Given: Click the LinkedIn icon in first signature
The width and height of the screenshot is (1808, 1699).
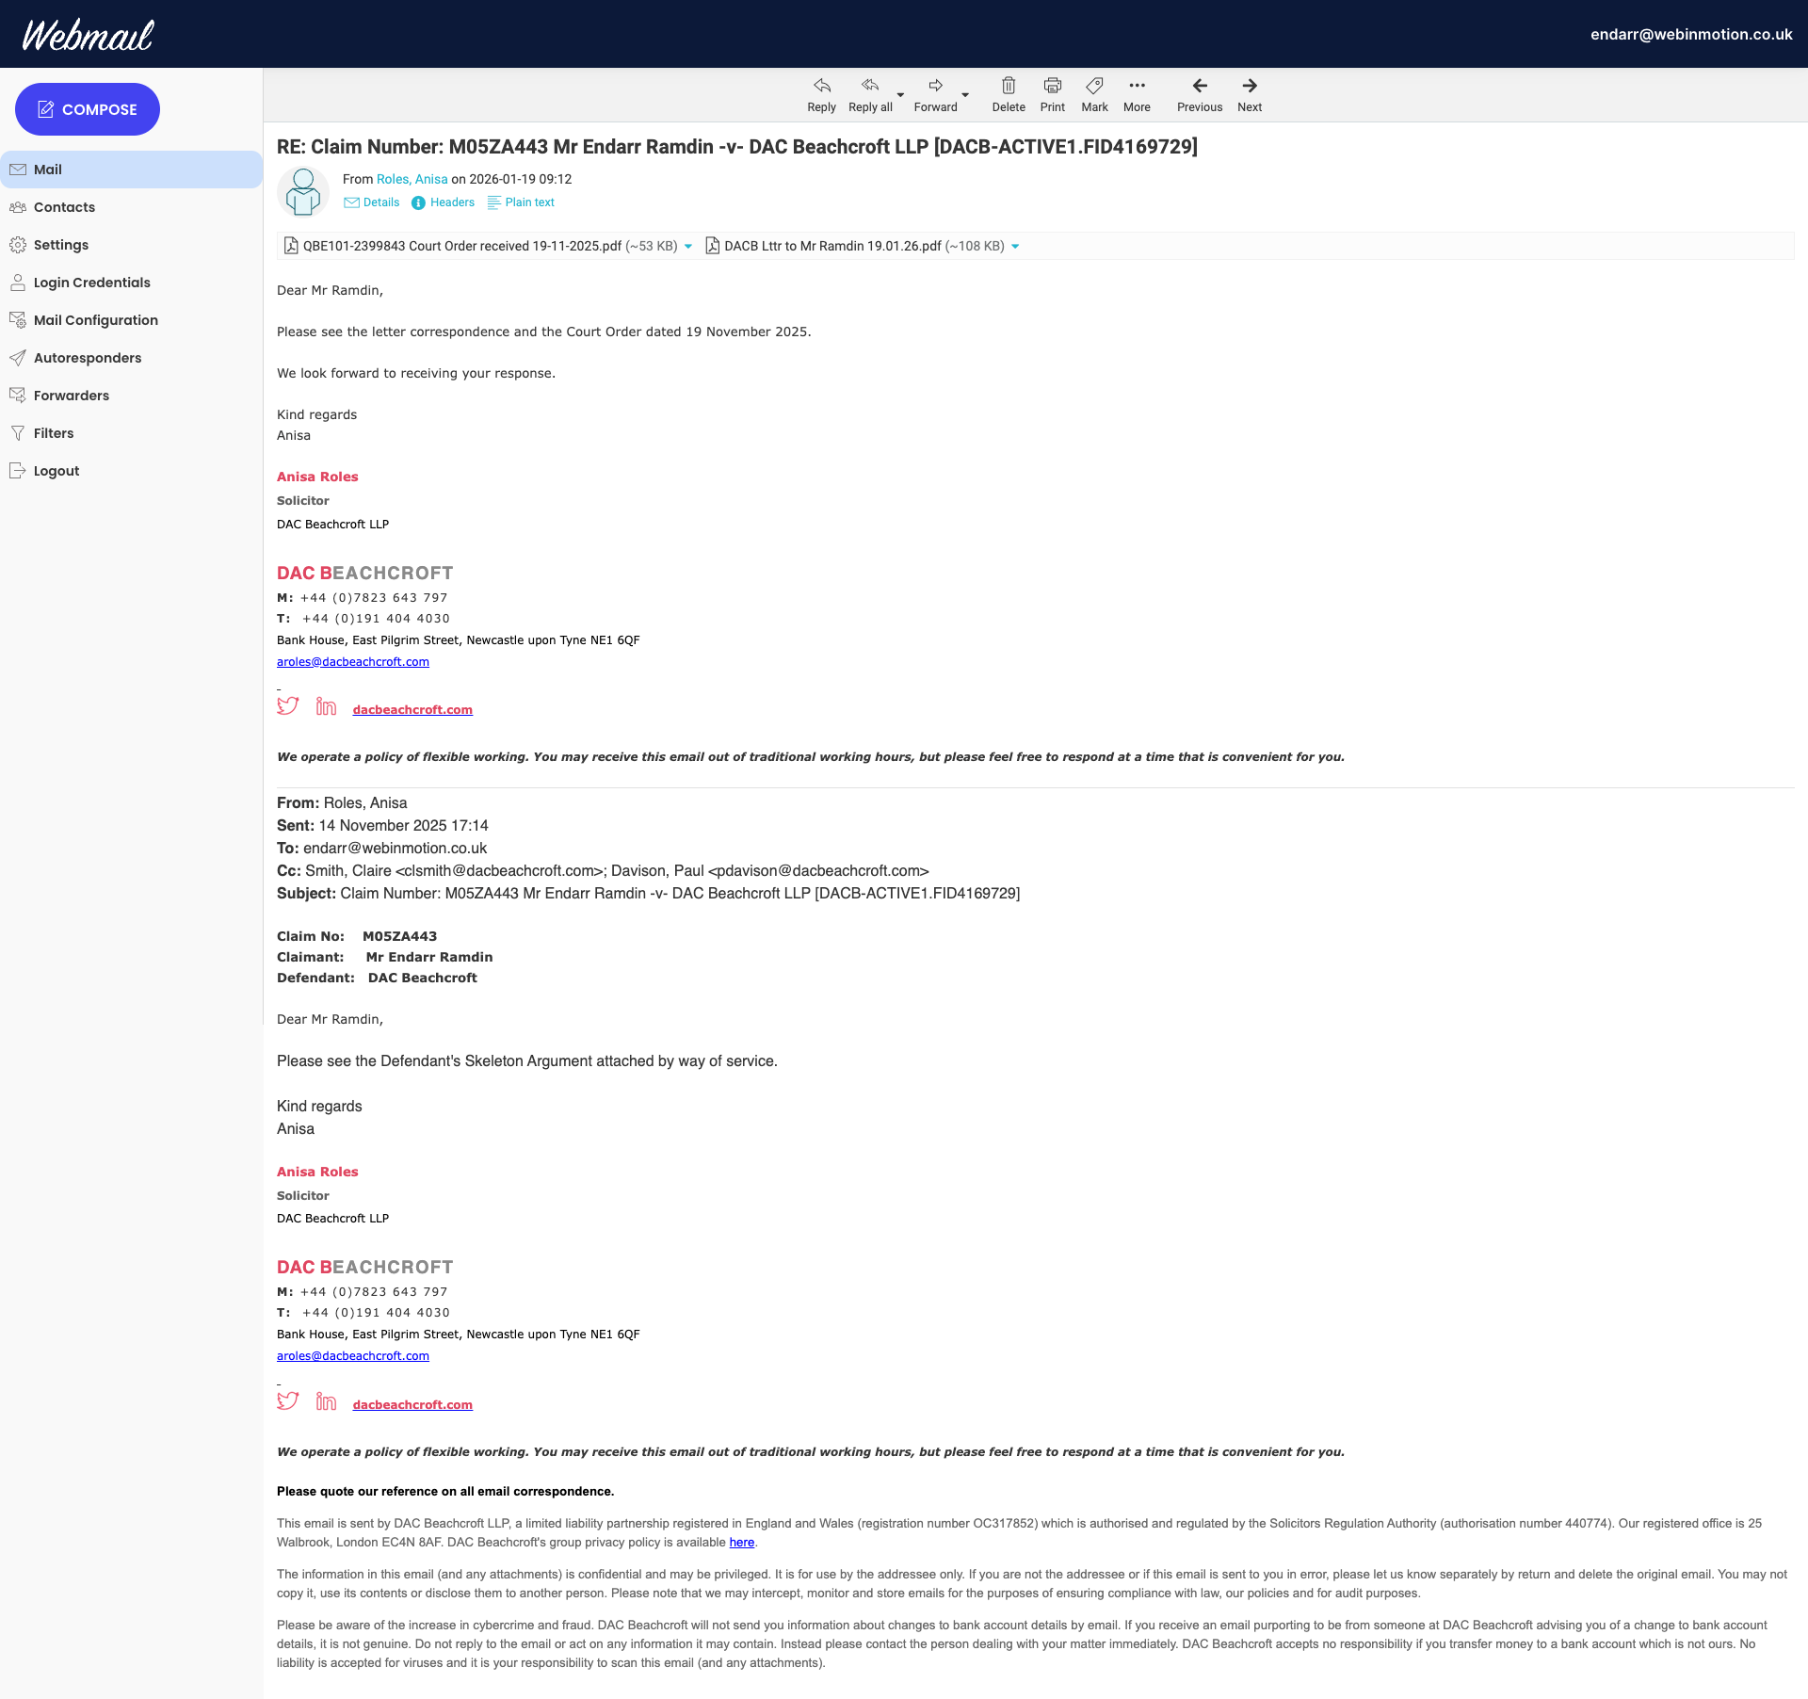Looking at the screenshot, I should point(326,706).
